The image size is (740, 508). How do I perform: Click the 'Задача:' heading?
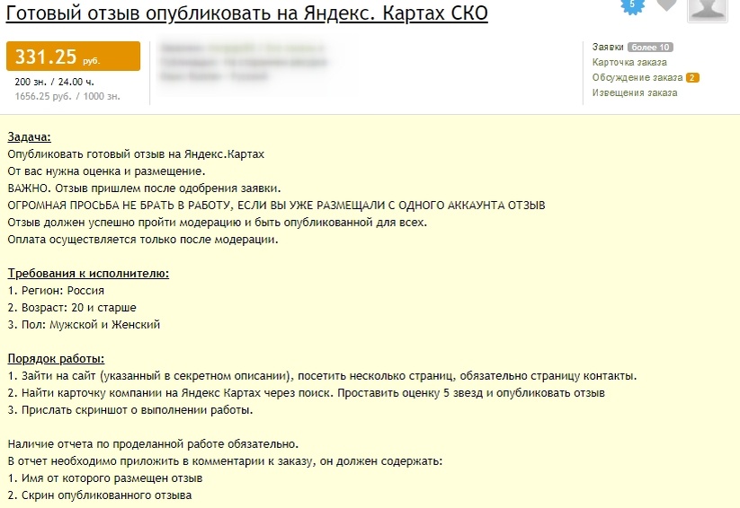pos(30,137)
